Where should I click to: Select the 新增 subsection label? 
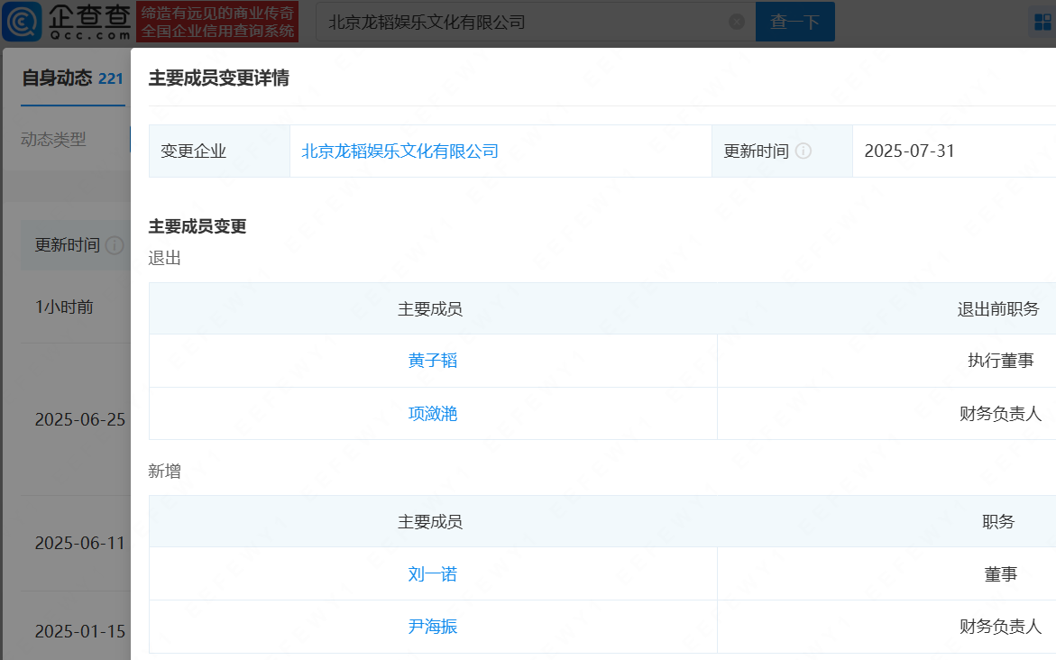pos(164,471)
